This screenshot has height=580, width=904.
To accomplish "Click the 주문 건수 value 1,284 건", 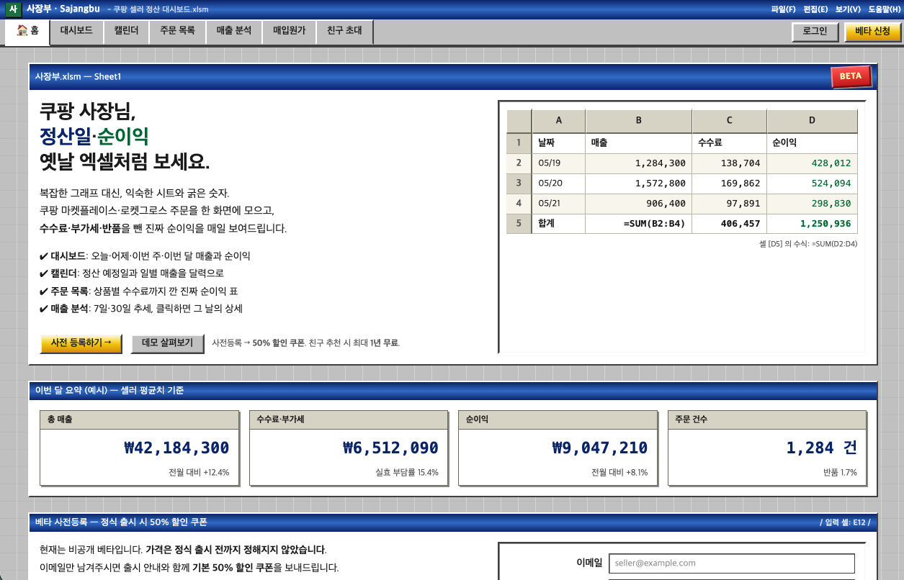I will click(x=822, y=448).
